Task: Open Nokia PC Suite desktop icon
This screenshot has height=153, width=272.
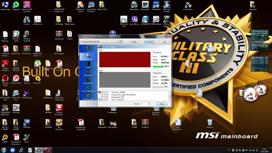Action: [x=16, y=36]
